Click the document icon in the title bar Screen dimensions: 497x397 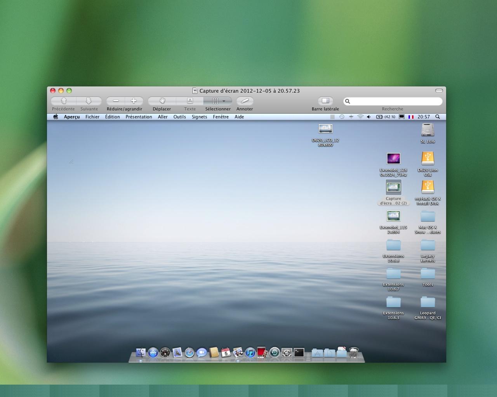click(x=195, y=91)
